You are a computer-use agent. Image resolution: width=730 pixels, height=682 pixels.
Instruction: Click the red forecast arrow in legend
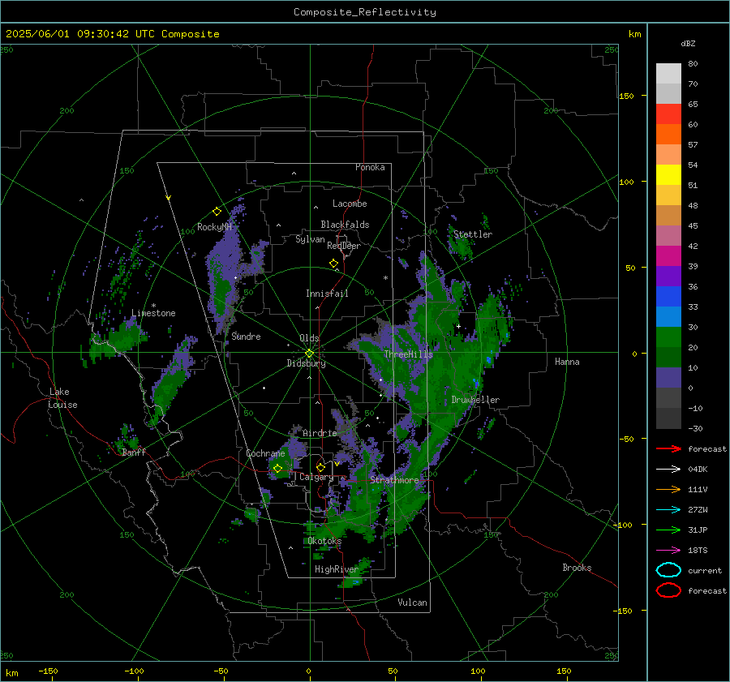tap(668, 448)
